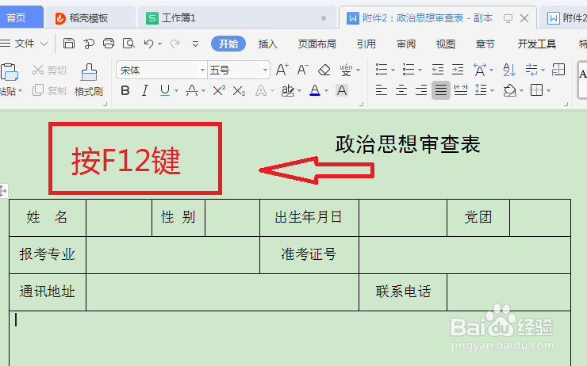This screenshot has width=587, height=366.
Task: Click the Paste clipboard icon
Action: 10,72
